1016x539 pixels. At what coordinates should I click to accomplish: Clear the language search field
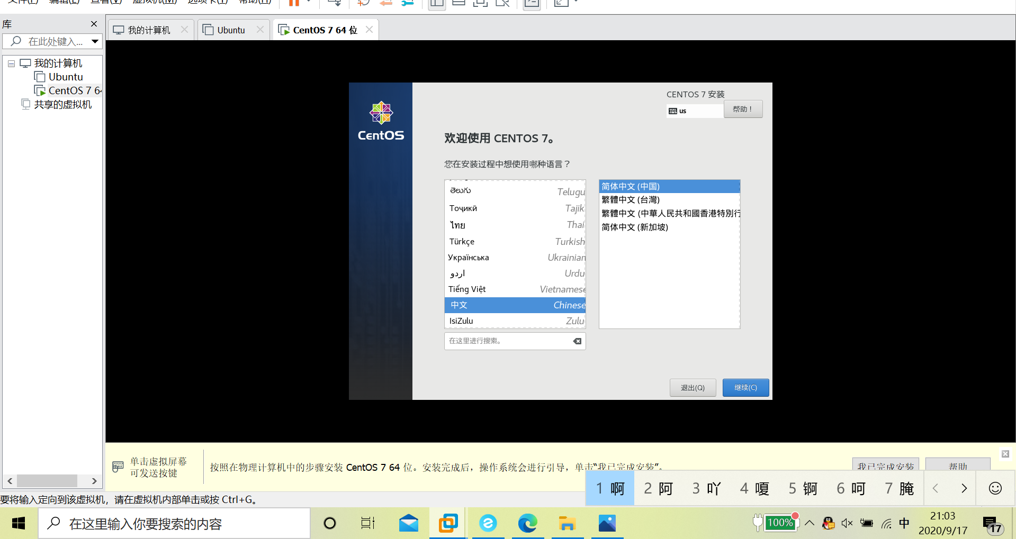click(x=577, y=341)
